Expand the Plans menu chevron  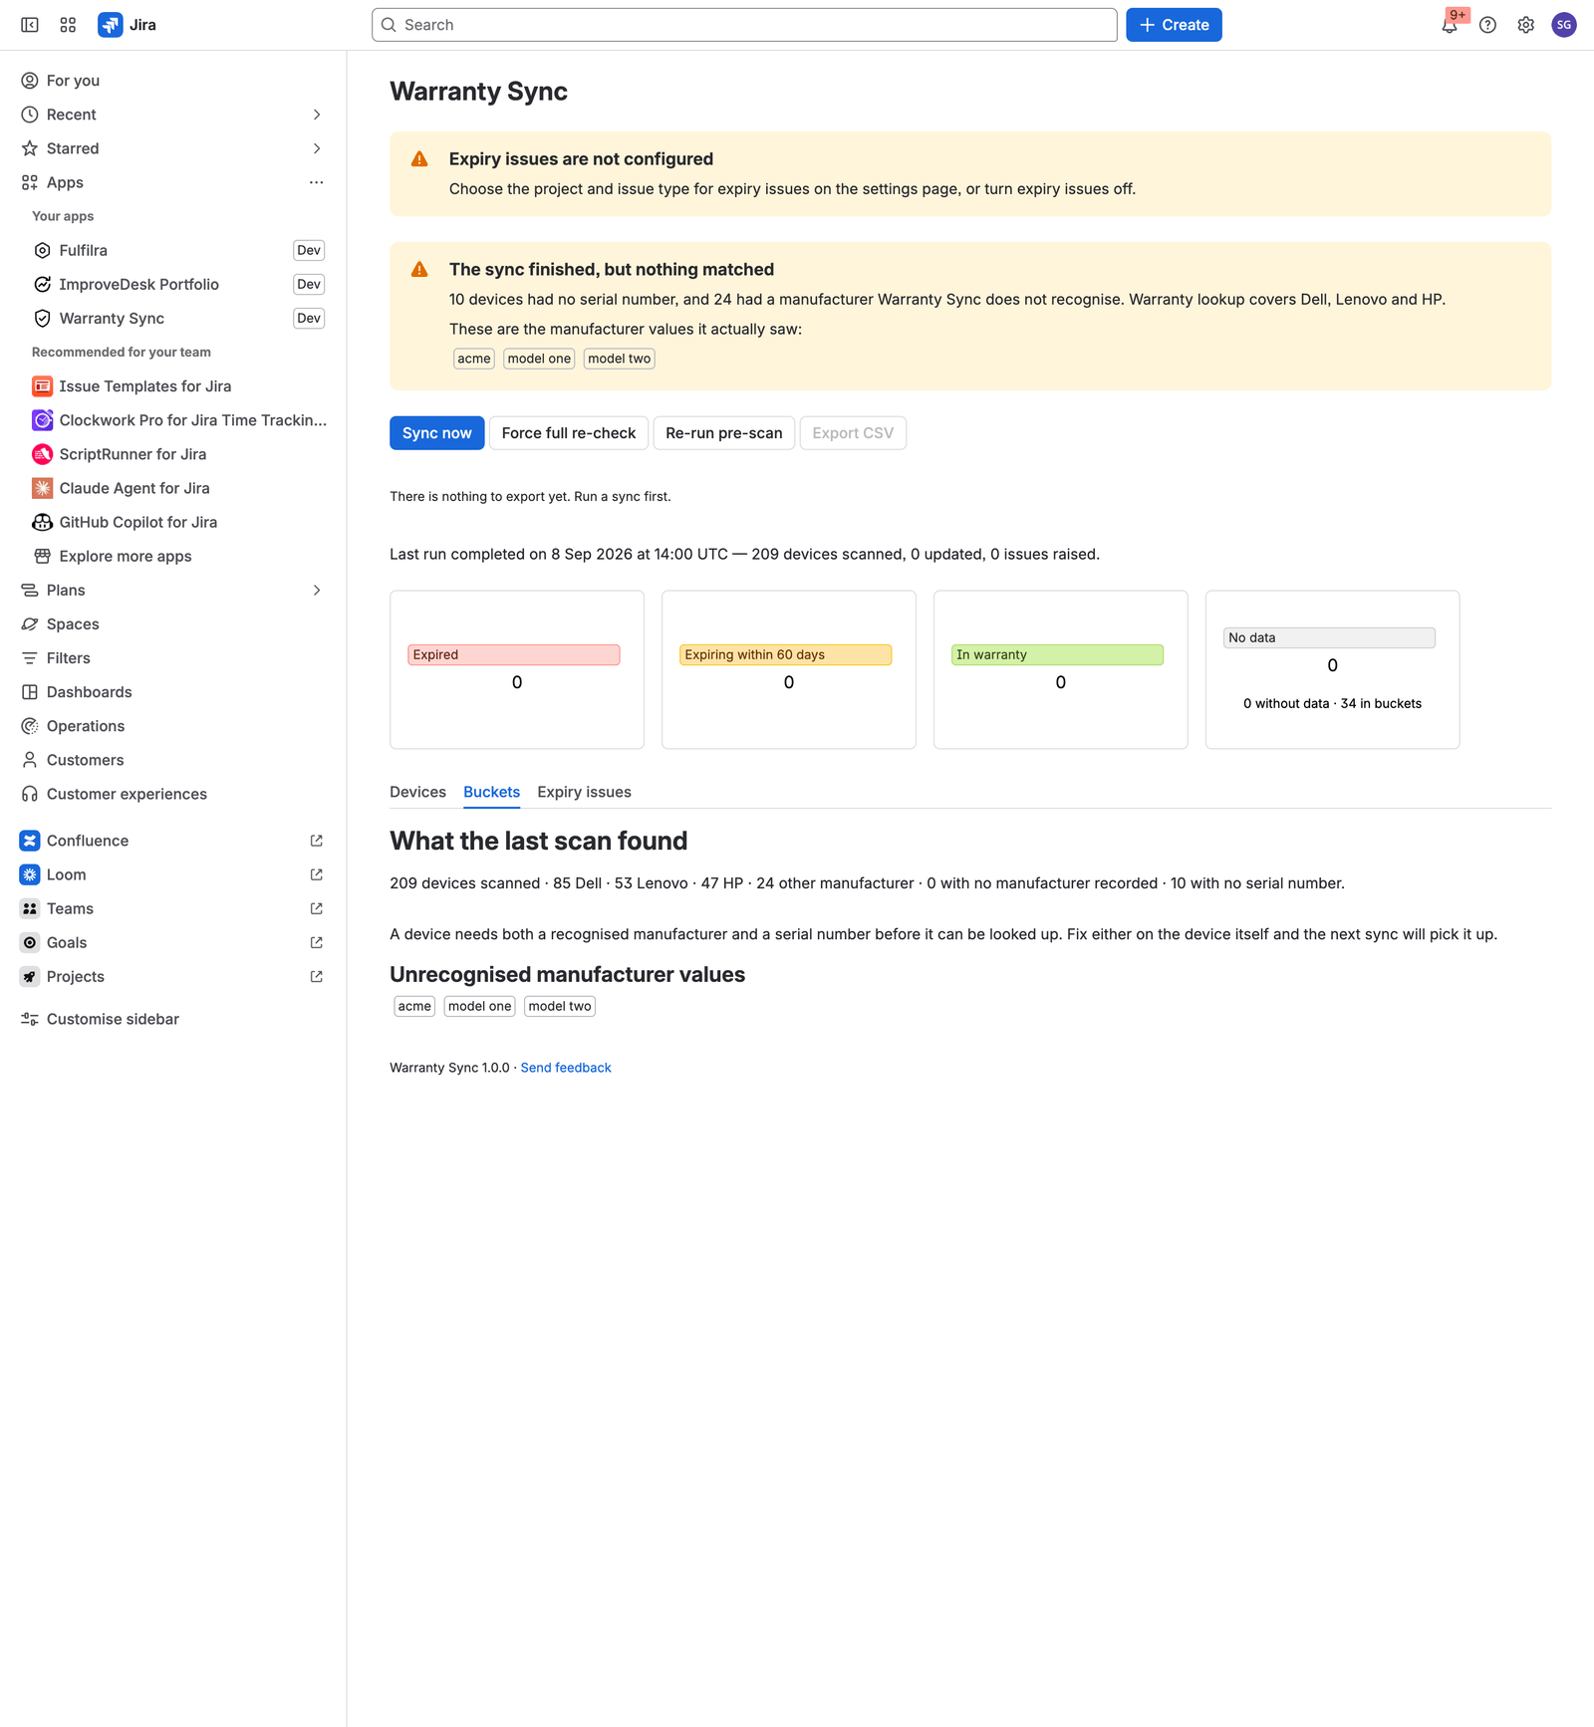click(317, 591)
